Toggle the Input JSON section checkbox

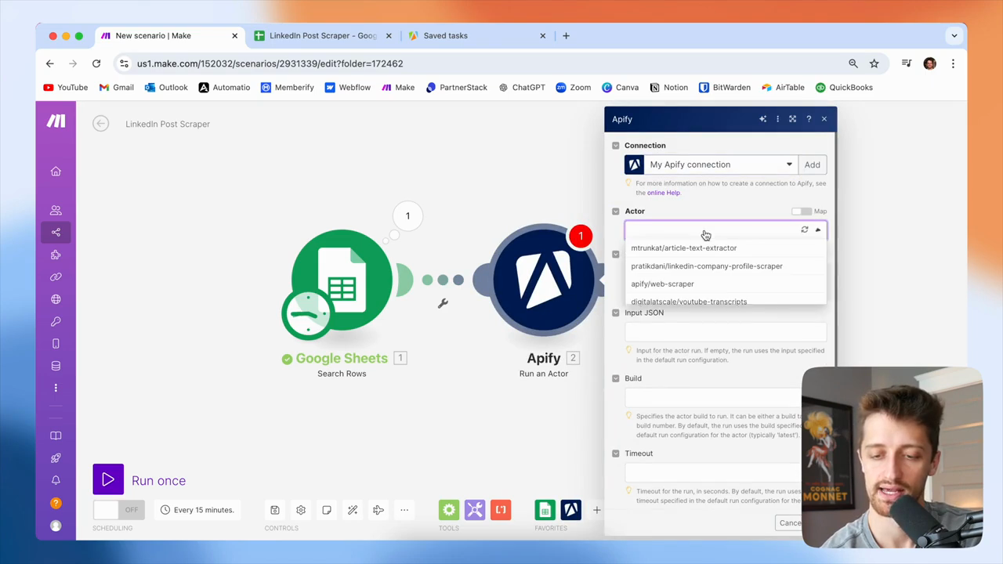point(616,313)
